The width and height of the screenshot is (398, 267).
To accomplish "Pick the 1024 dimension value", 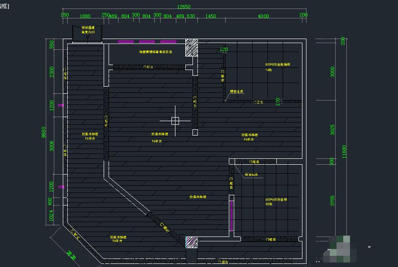I will [x=52, y=215].
